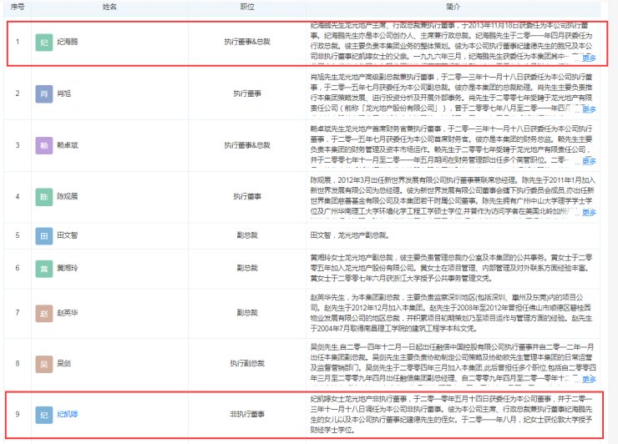This screenshot has height=444, width=618.
Task: Click 纪凯婷's position 非执行董事
Action: 247,414
